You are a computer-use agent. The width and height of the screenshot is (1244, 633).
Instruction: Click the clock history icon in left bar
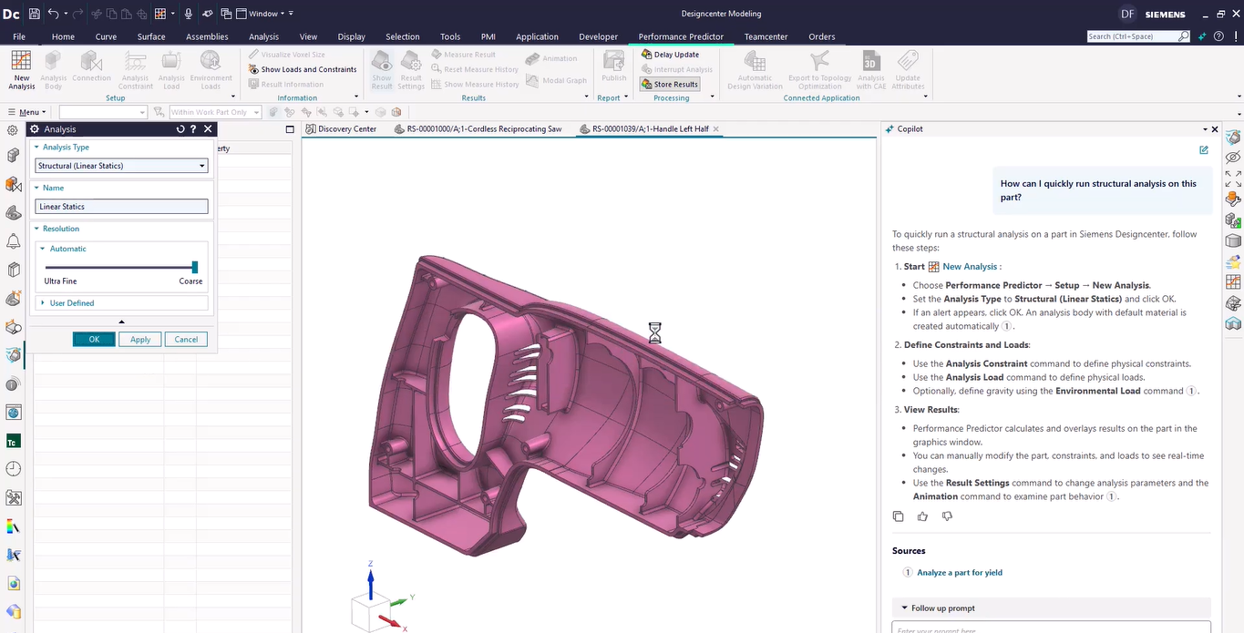click(13, 469)
